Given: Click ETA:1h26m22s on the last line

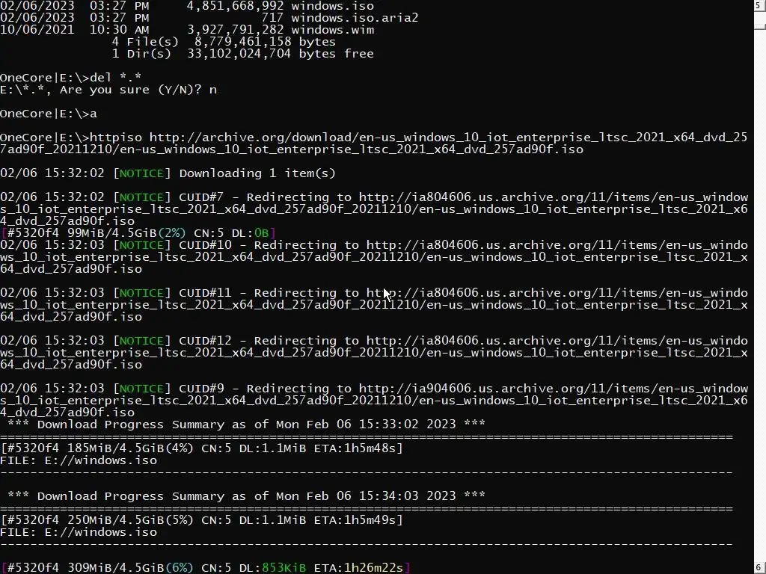Looking at the screenshot, I should (x=358, y=568).
